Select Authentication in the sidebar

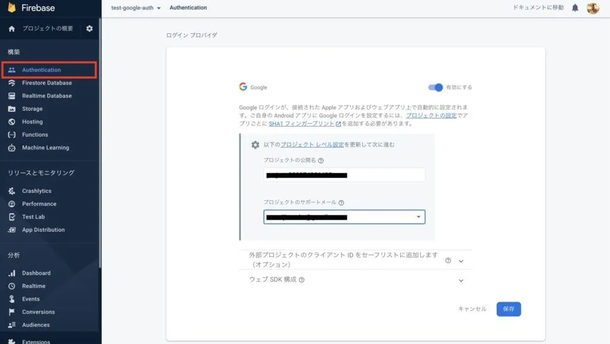pos(42,70)
